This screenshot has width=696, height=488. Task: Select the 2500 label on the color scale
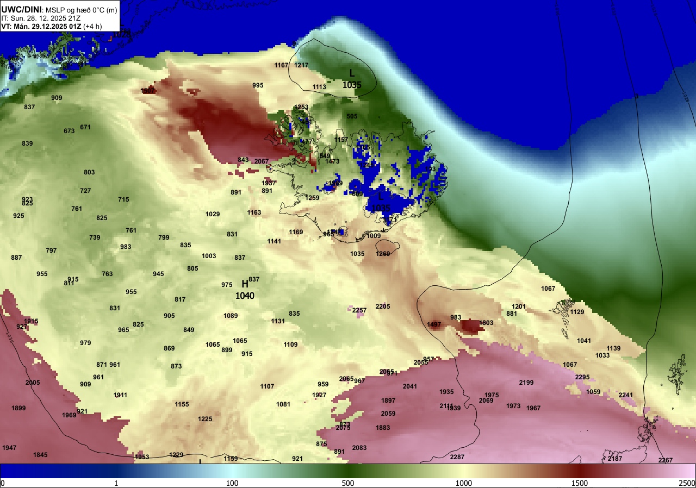click(687, 483)
